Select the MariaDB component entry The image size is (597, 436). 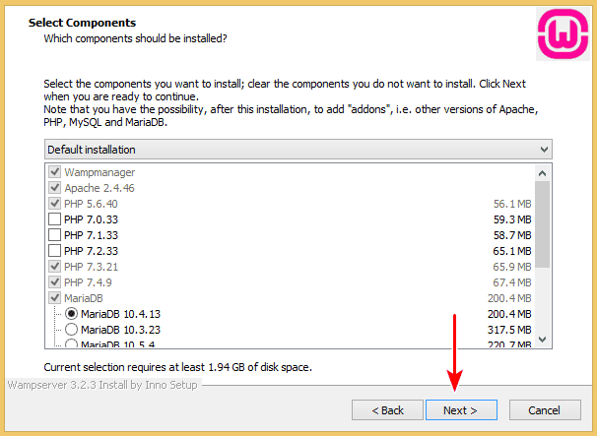point(83,297)
